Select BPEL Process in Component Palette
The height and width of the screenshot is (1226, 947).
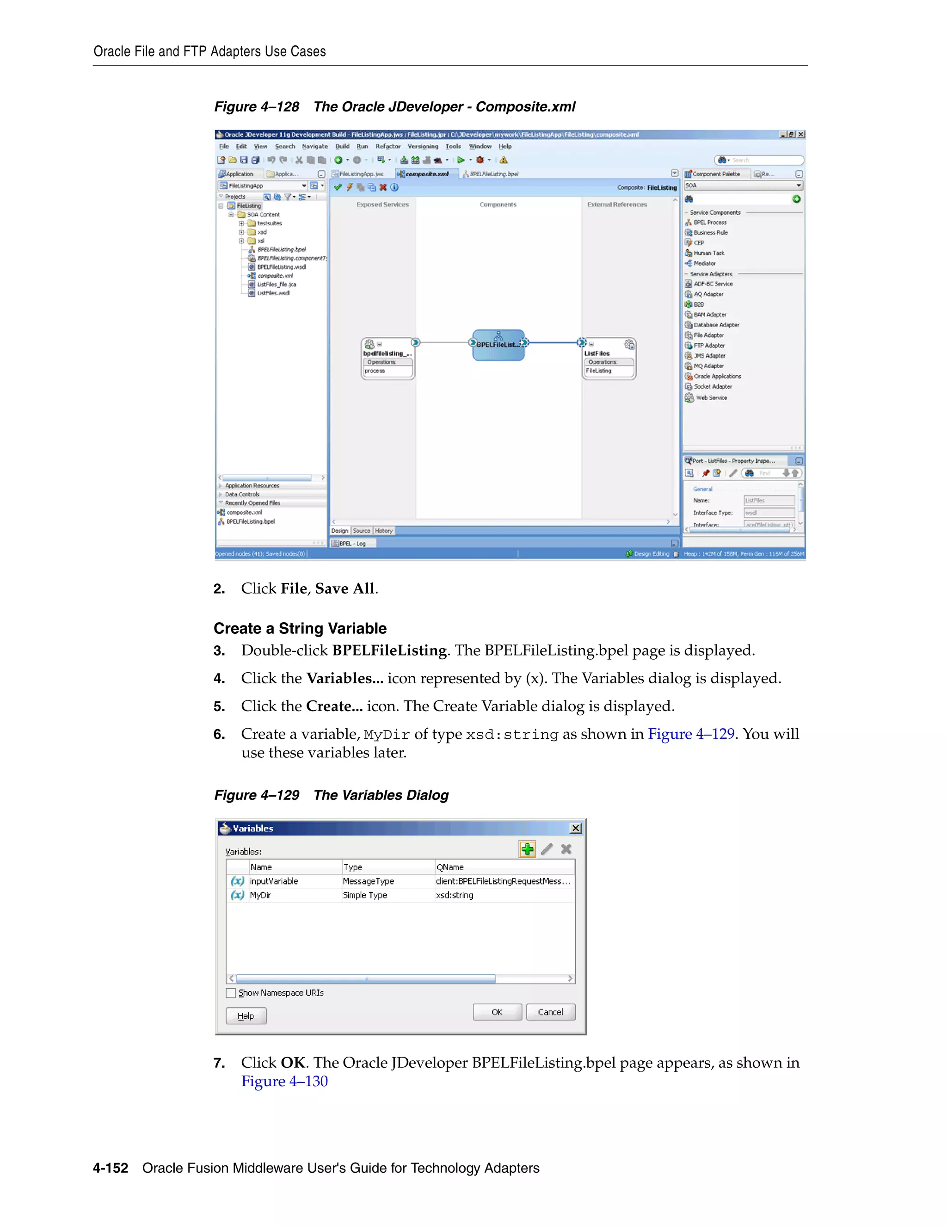[706, 222]
